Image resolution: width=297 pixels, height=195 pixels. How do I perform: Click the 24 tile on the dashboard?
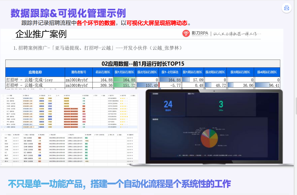[x=168, y=105]
